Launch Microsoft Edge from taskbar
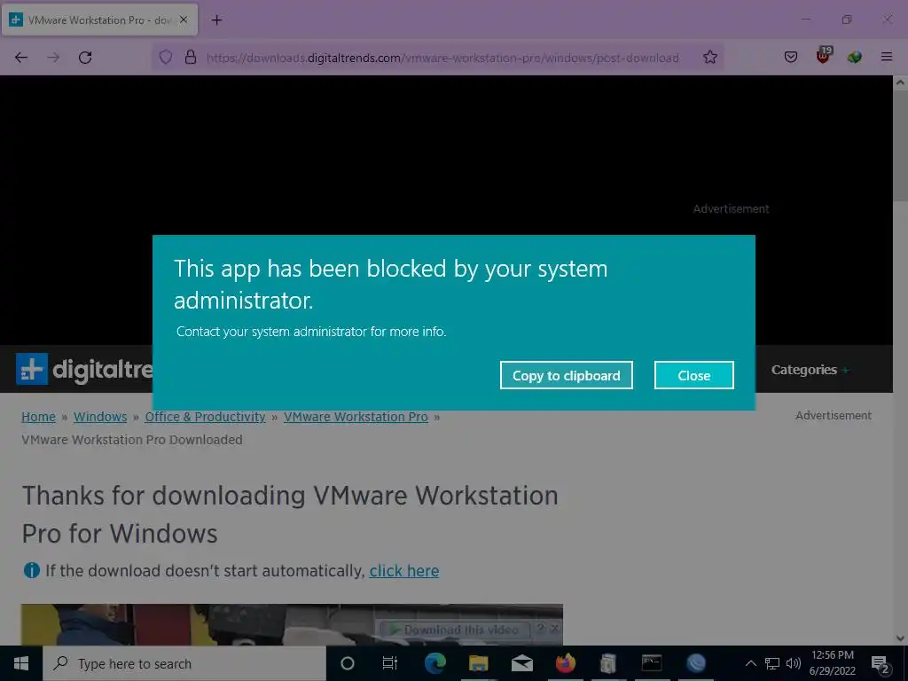Image resolution: width=908 pixels, height=681 pixels. click(434, 663)
